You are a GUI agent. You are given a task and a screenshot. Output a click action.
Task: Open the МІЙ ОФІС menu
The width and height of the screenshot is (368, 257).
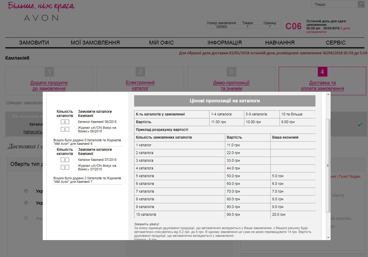[x=161, y=43]
